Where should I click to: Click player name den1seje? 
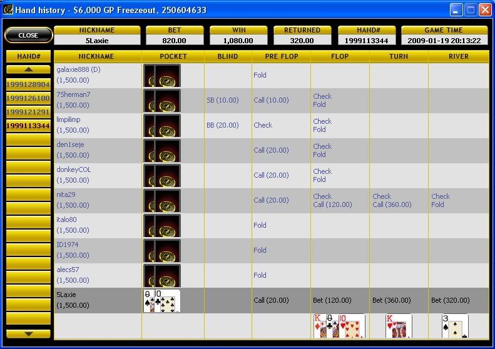[x=70, y=144]
